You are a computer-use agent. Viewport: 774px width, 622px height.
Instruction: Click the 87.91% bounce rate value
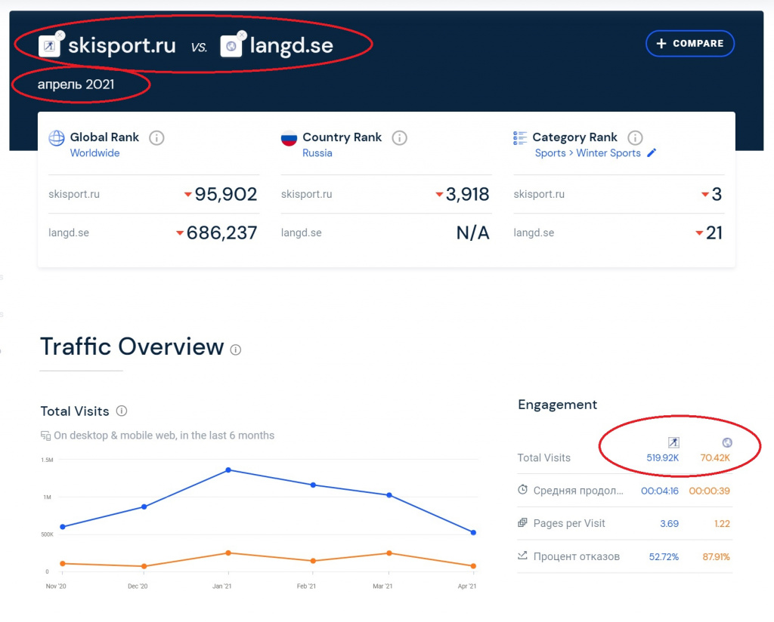tap(717, 557)
